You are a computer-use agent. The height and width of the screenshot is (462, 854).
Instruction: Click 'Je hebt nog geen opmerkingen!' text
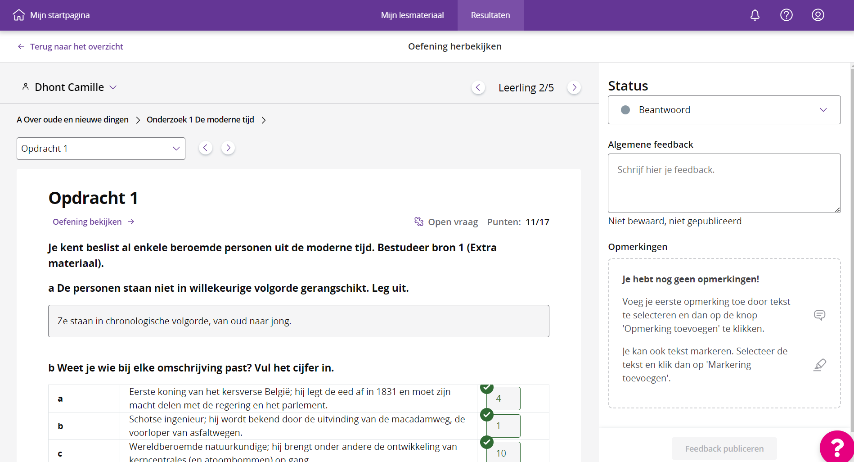point(691,279)
